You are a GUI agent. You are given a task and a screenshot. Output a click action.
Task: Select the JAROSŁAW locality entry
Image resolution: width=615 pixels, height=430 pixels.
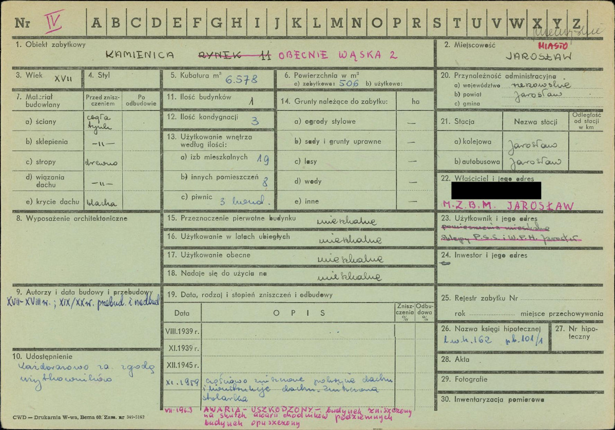(x=539, y=56)
